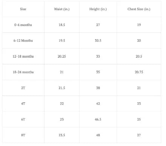Click the Size column header
The image size is (166, 146).
(23, 9)
